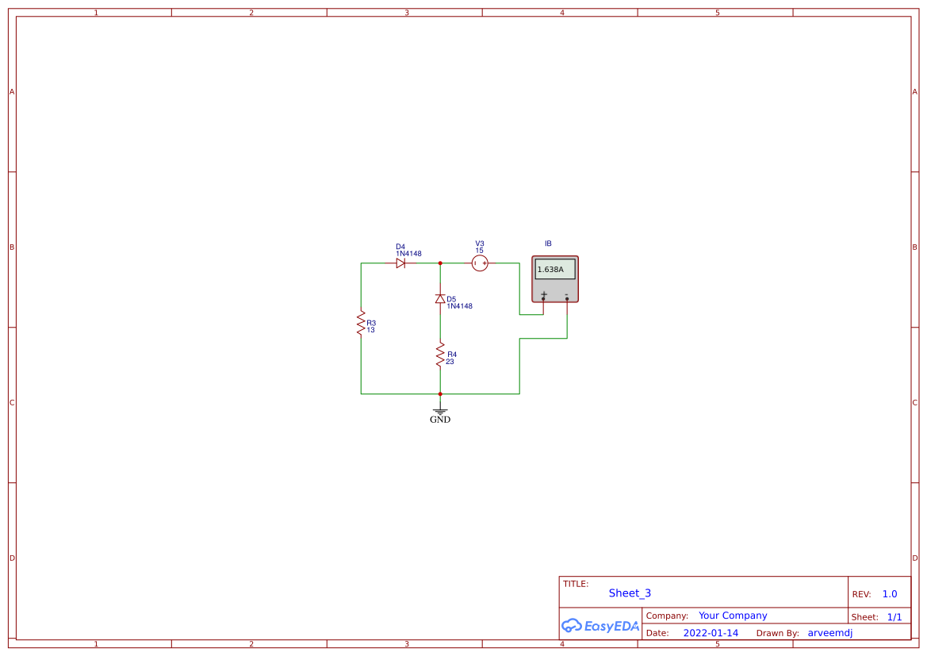
Task: Select the D4 diode symbol
Action: tap(400, 263)
